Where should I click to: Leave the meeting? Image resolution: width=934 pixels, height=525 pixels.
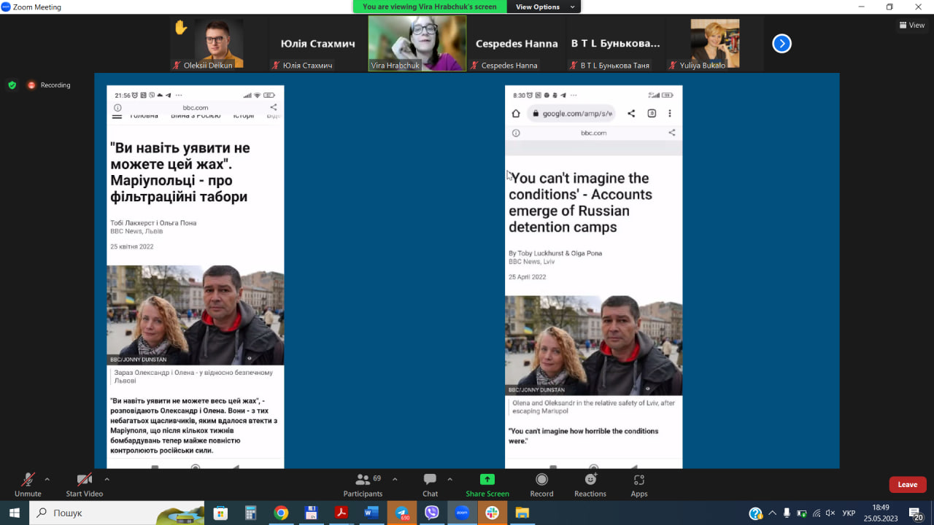[908, 484]
